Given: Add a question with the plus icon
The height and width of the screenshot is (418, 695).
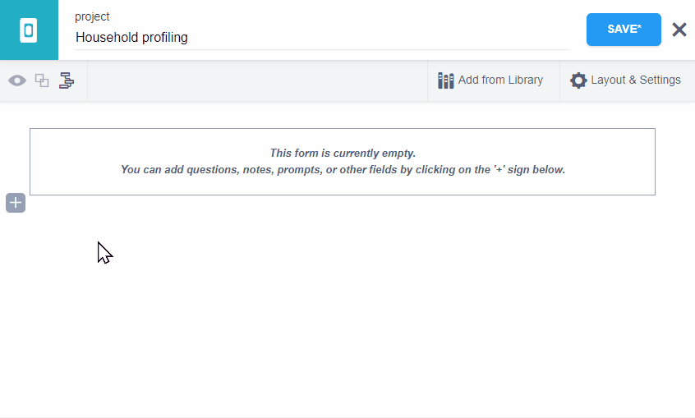Looking at the screenshot, I should coord(16,203).
